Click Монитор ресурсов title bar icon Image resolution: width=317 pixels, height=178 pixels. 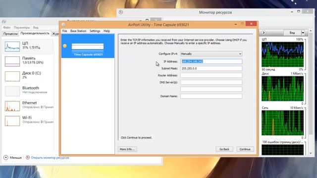(121, 12)
